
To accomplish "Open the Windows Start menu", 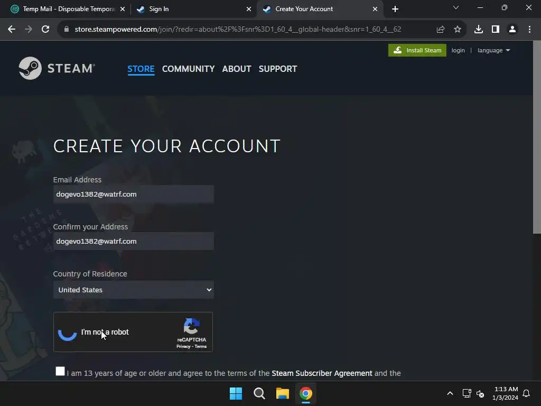I will click(x=236, y=393).
